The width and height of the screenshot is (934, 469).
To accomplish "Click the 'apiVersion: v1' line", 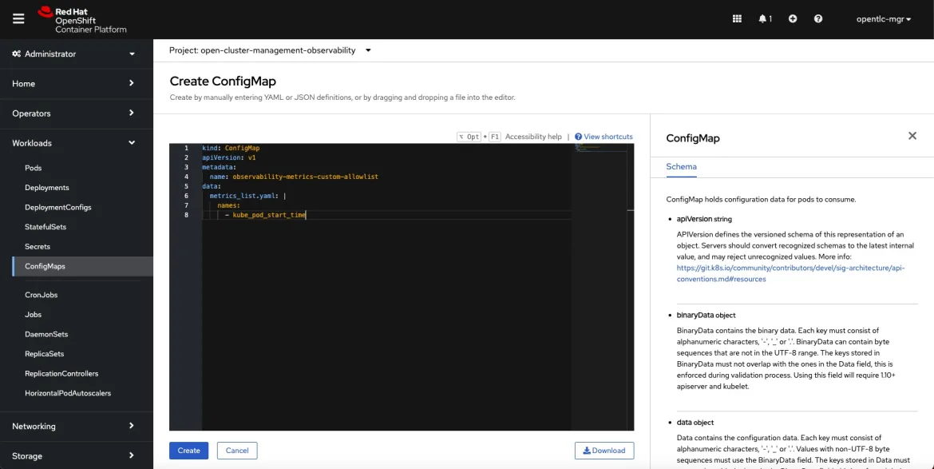I will tap(229, 158).
